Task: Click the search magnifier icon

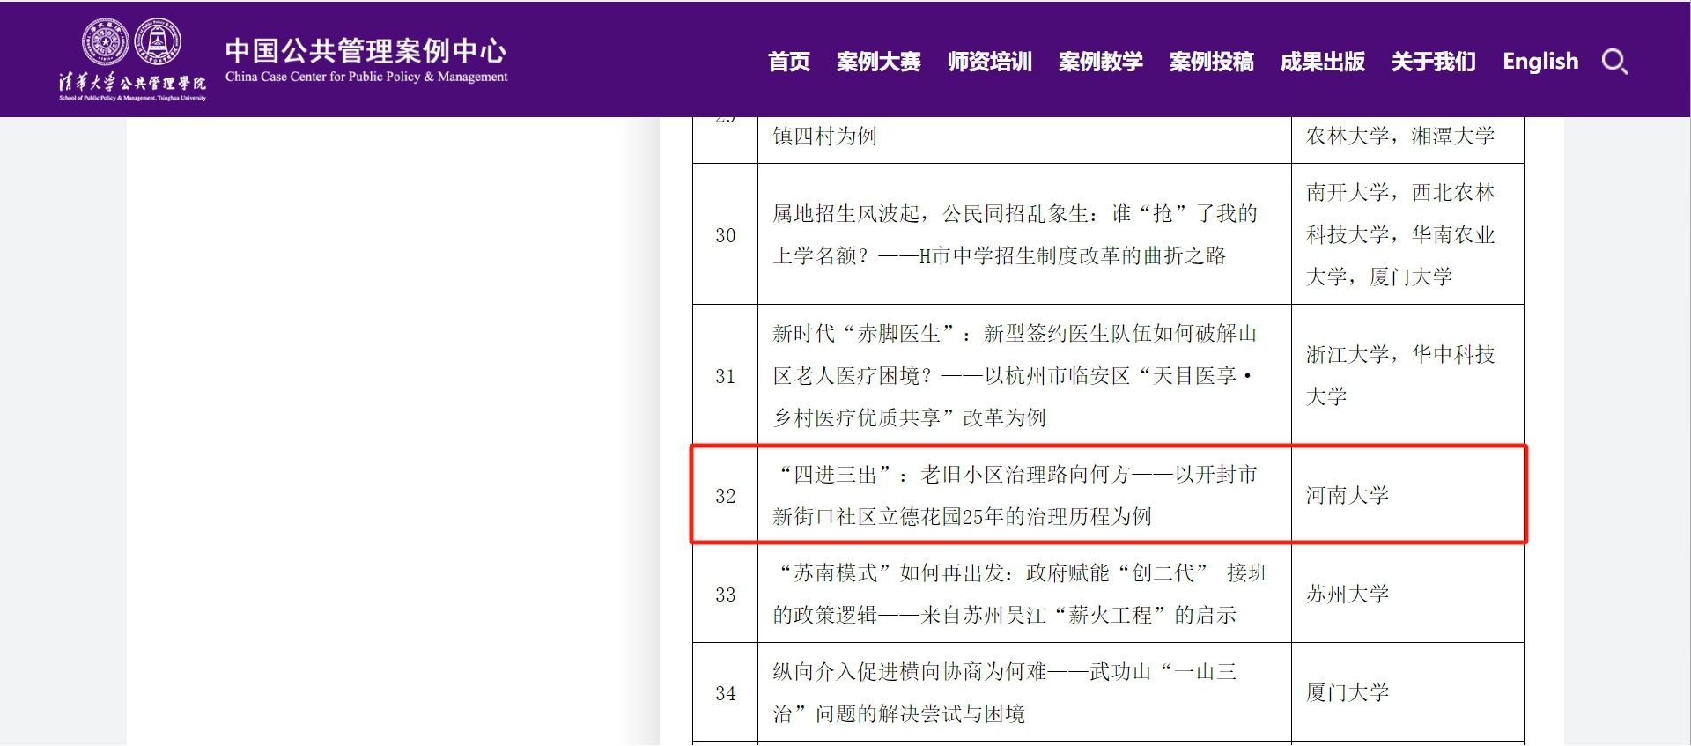Action: 1614,62
